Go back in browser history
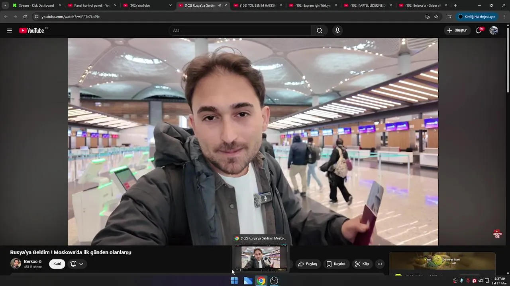Screen dimensions: 510x286 click(6, 17)
